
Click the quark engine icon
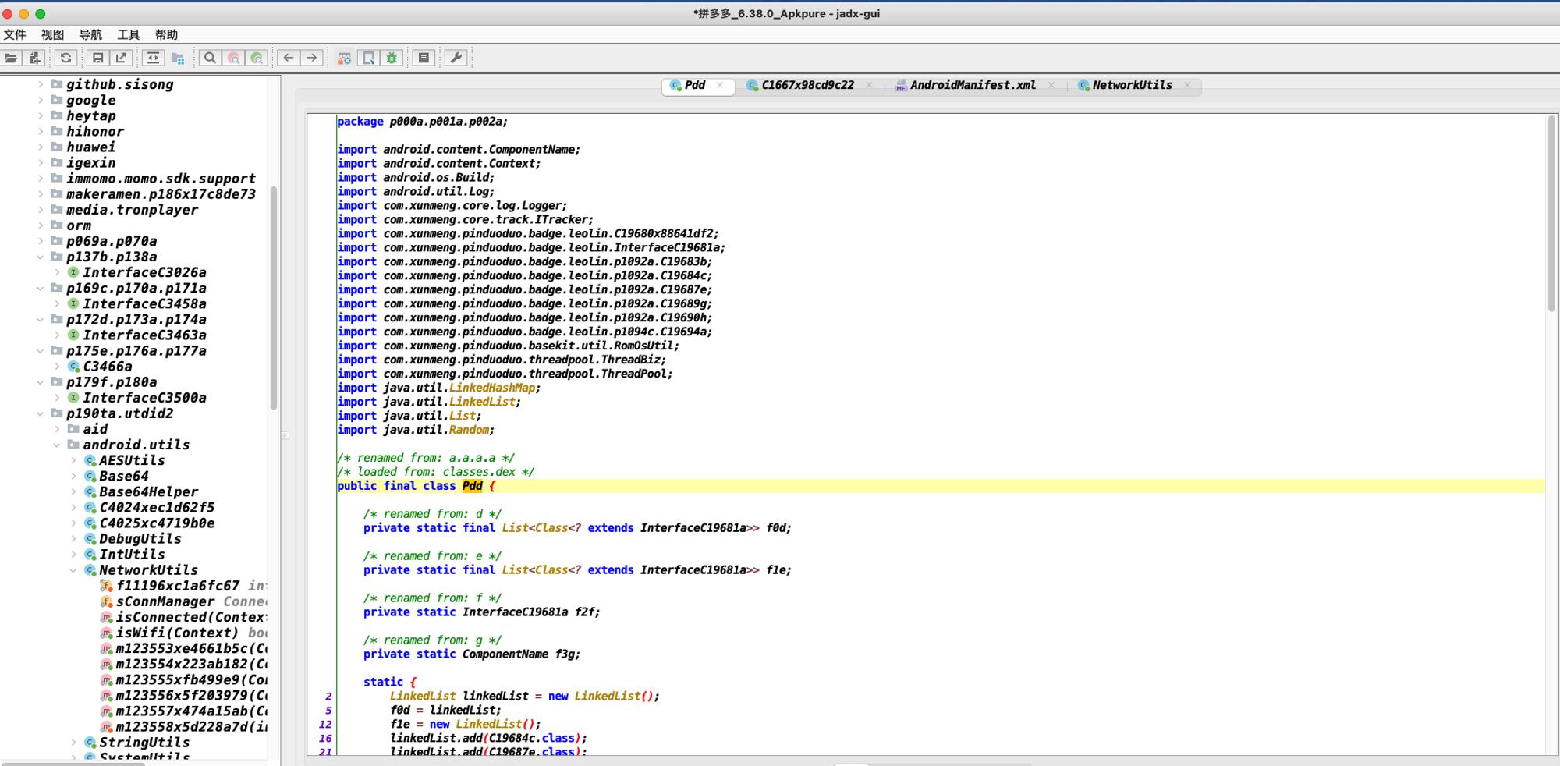tap(368, 58)
